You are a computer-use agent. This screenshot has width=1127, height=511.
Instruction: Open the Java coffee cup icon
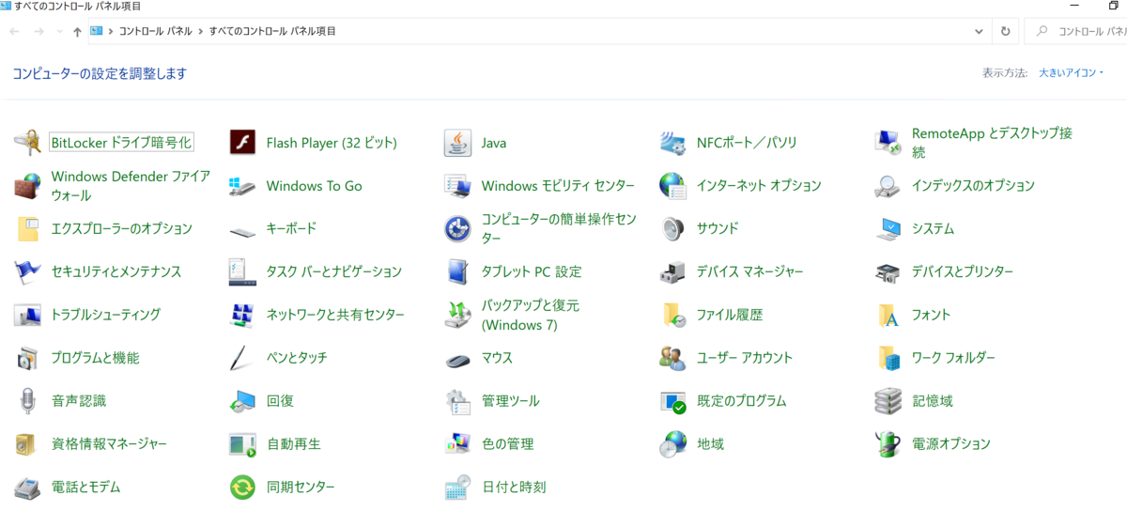457,143
